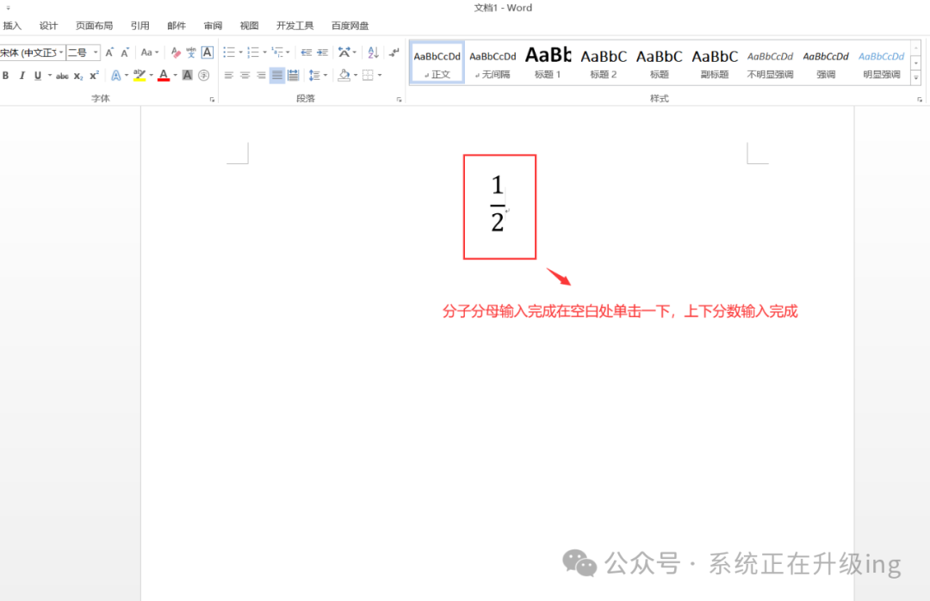
Task: Click the 1/2 fraction in document
Action: (497, 205)
